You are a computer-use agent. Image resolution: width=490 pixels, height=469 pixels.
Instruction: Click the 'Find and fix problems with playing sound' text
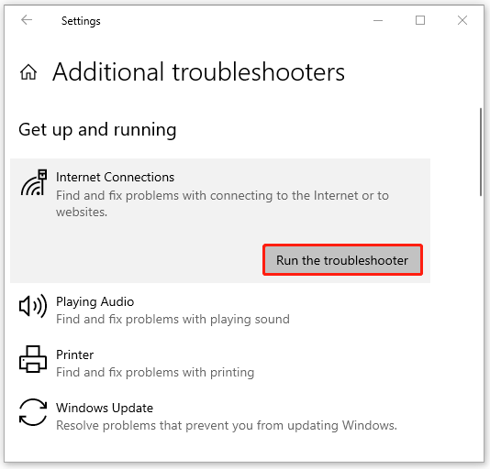(x=173, y=319)
